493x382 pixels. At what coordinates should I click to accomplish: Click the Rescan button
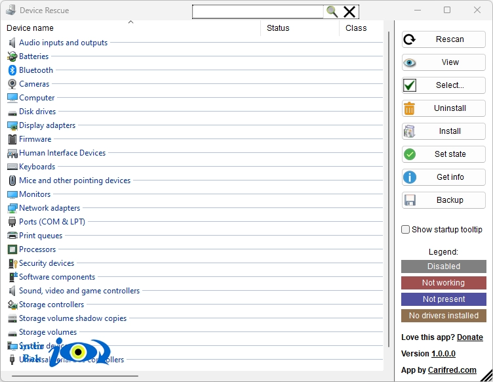pyautogui.click(x=443, y=39)
